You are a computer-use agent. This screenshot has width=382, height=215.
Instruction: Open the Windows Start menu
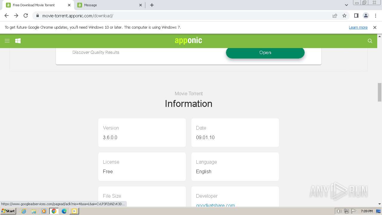(8, 211)
